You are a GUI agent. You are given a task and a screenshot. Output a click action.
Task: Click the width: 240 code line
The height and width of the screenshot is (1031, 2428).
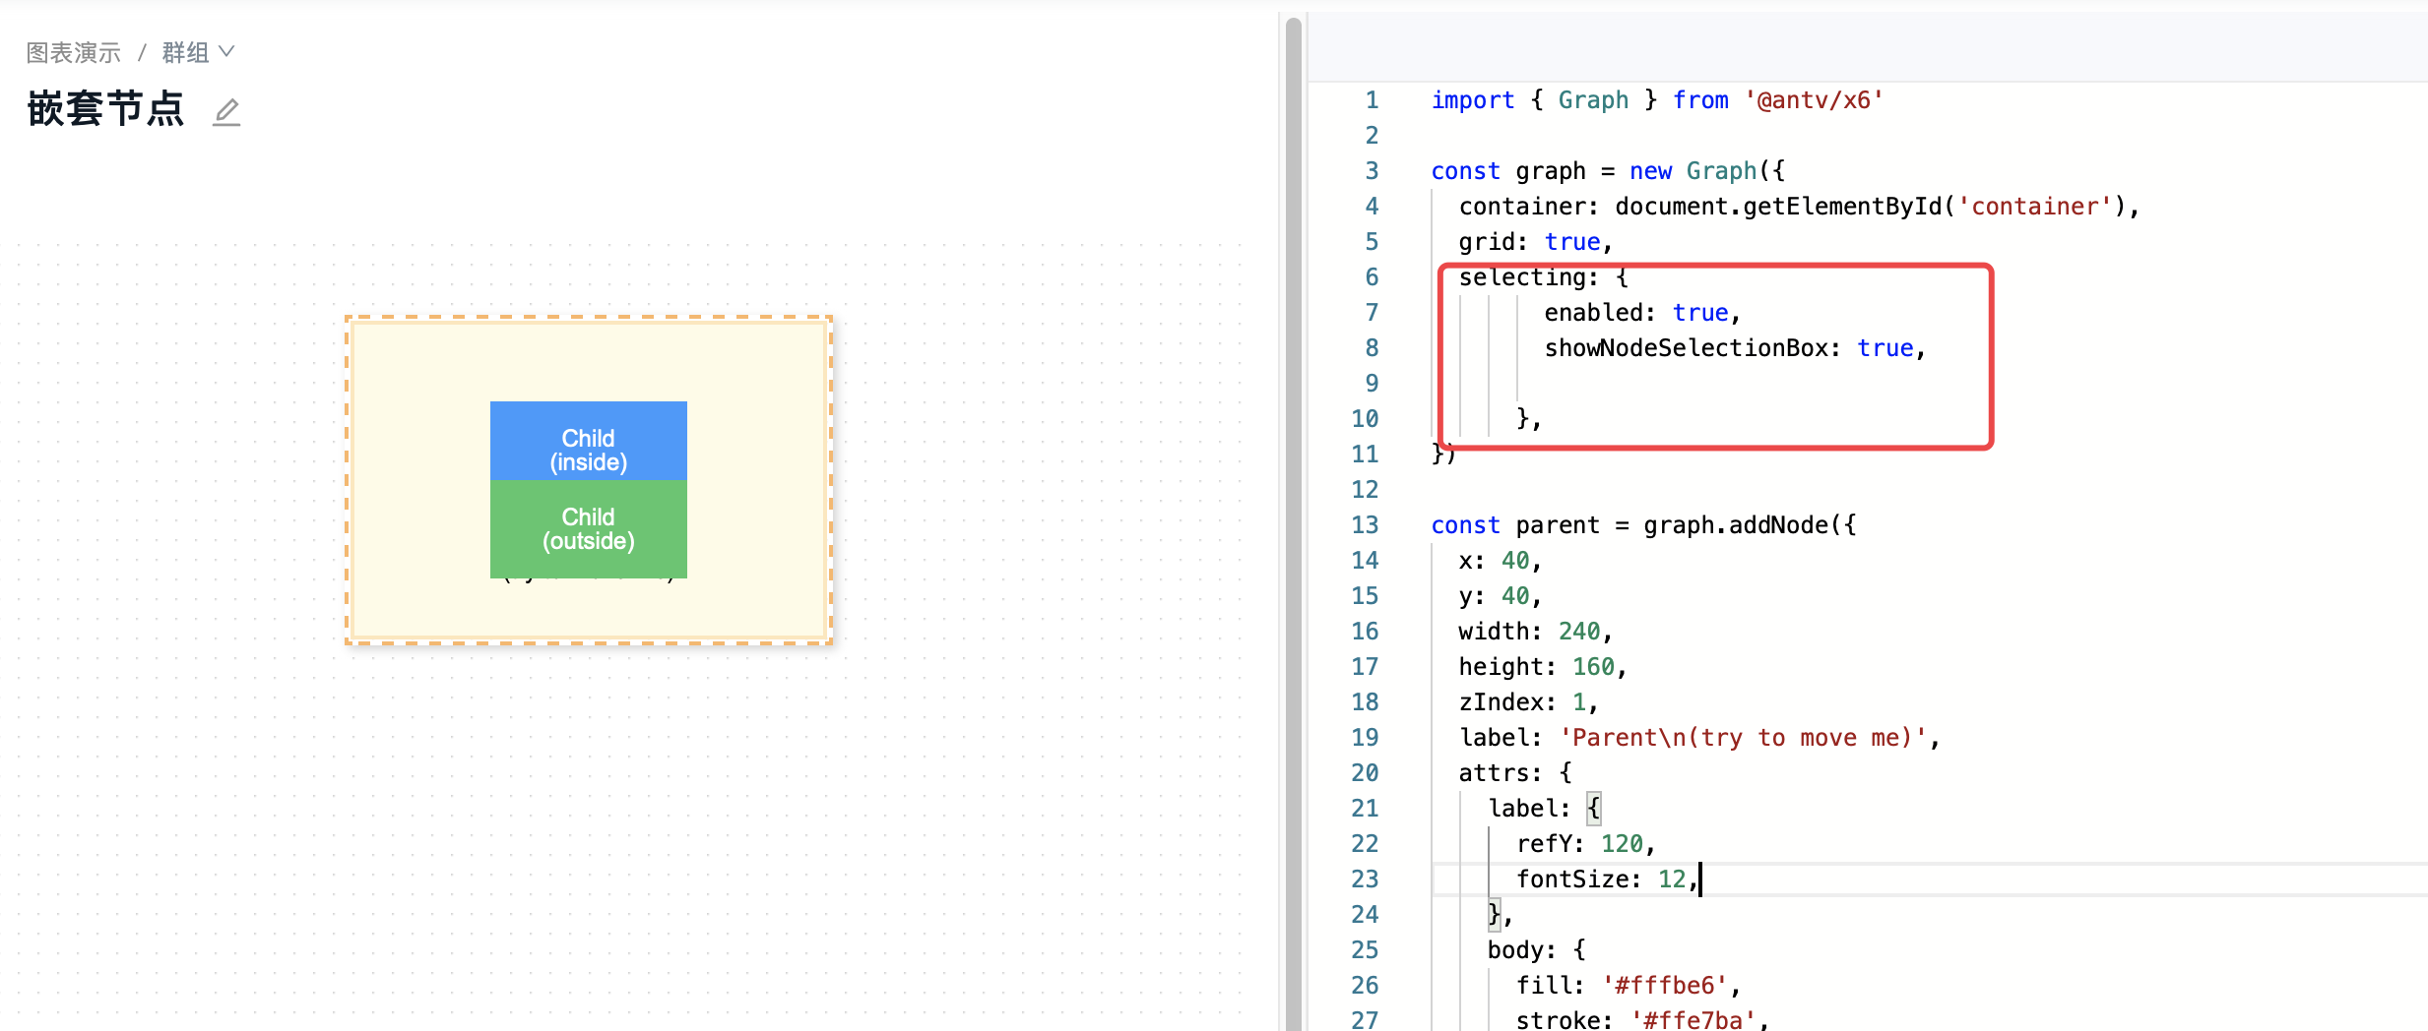coord(1535,632)
